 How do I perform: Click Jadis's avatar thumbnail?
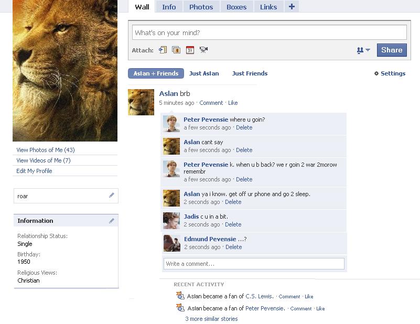(x=171, y=221)
